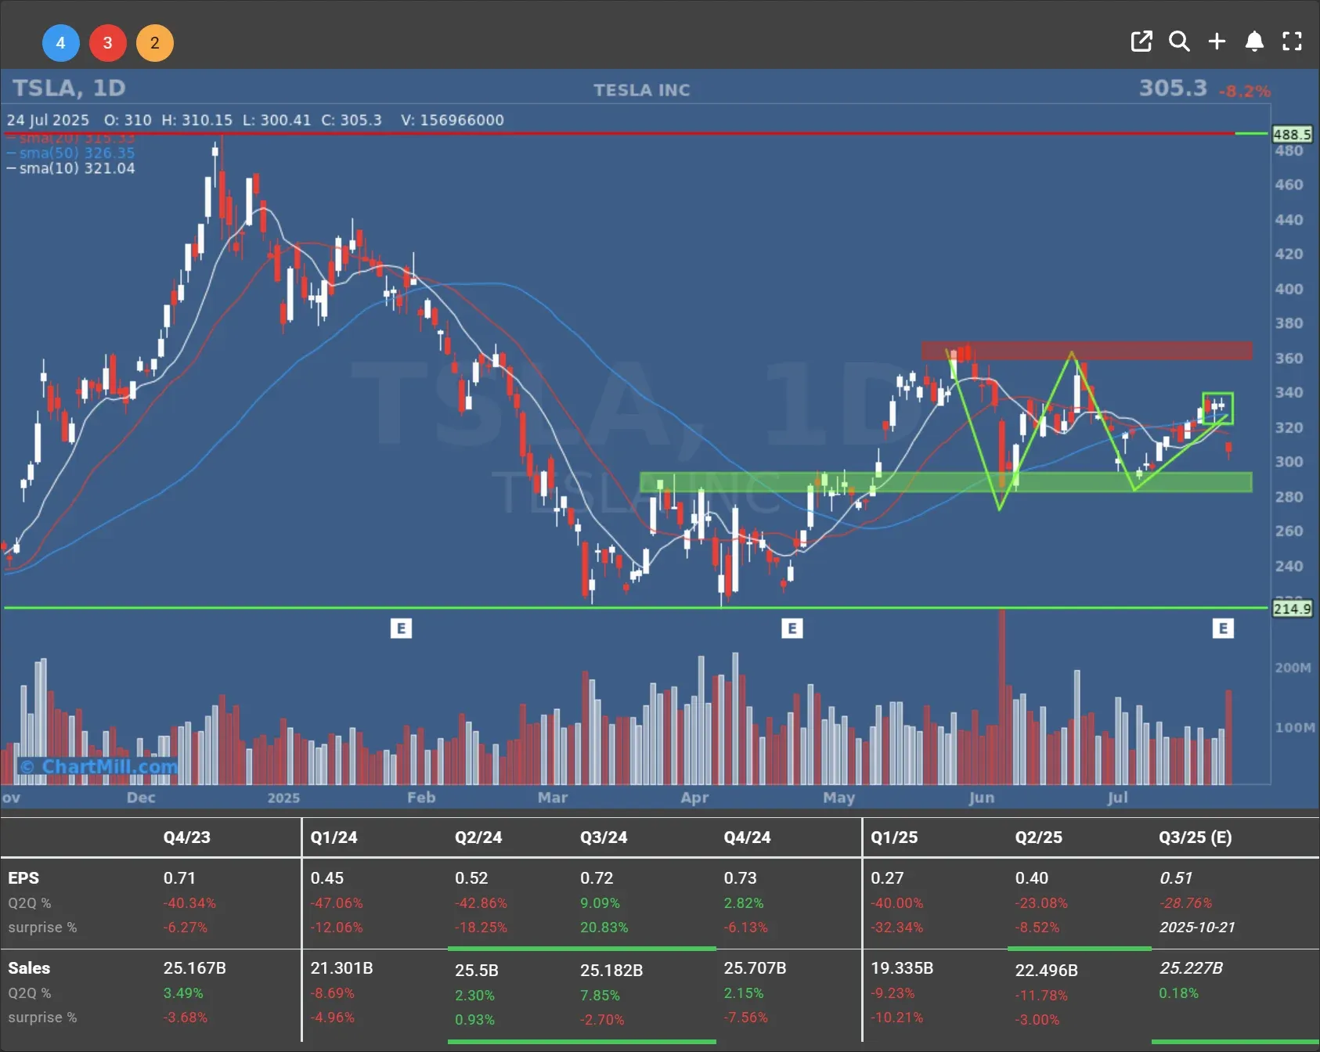Image resolution: width=1320 pixels, height=1052 pixels.
Task: Click the sma(10) 321.04 legend entry
Action: pos(70,168)
